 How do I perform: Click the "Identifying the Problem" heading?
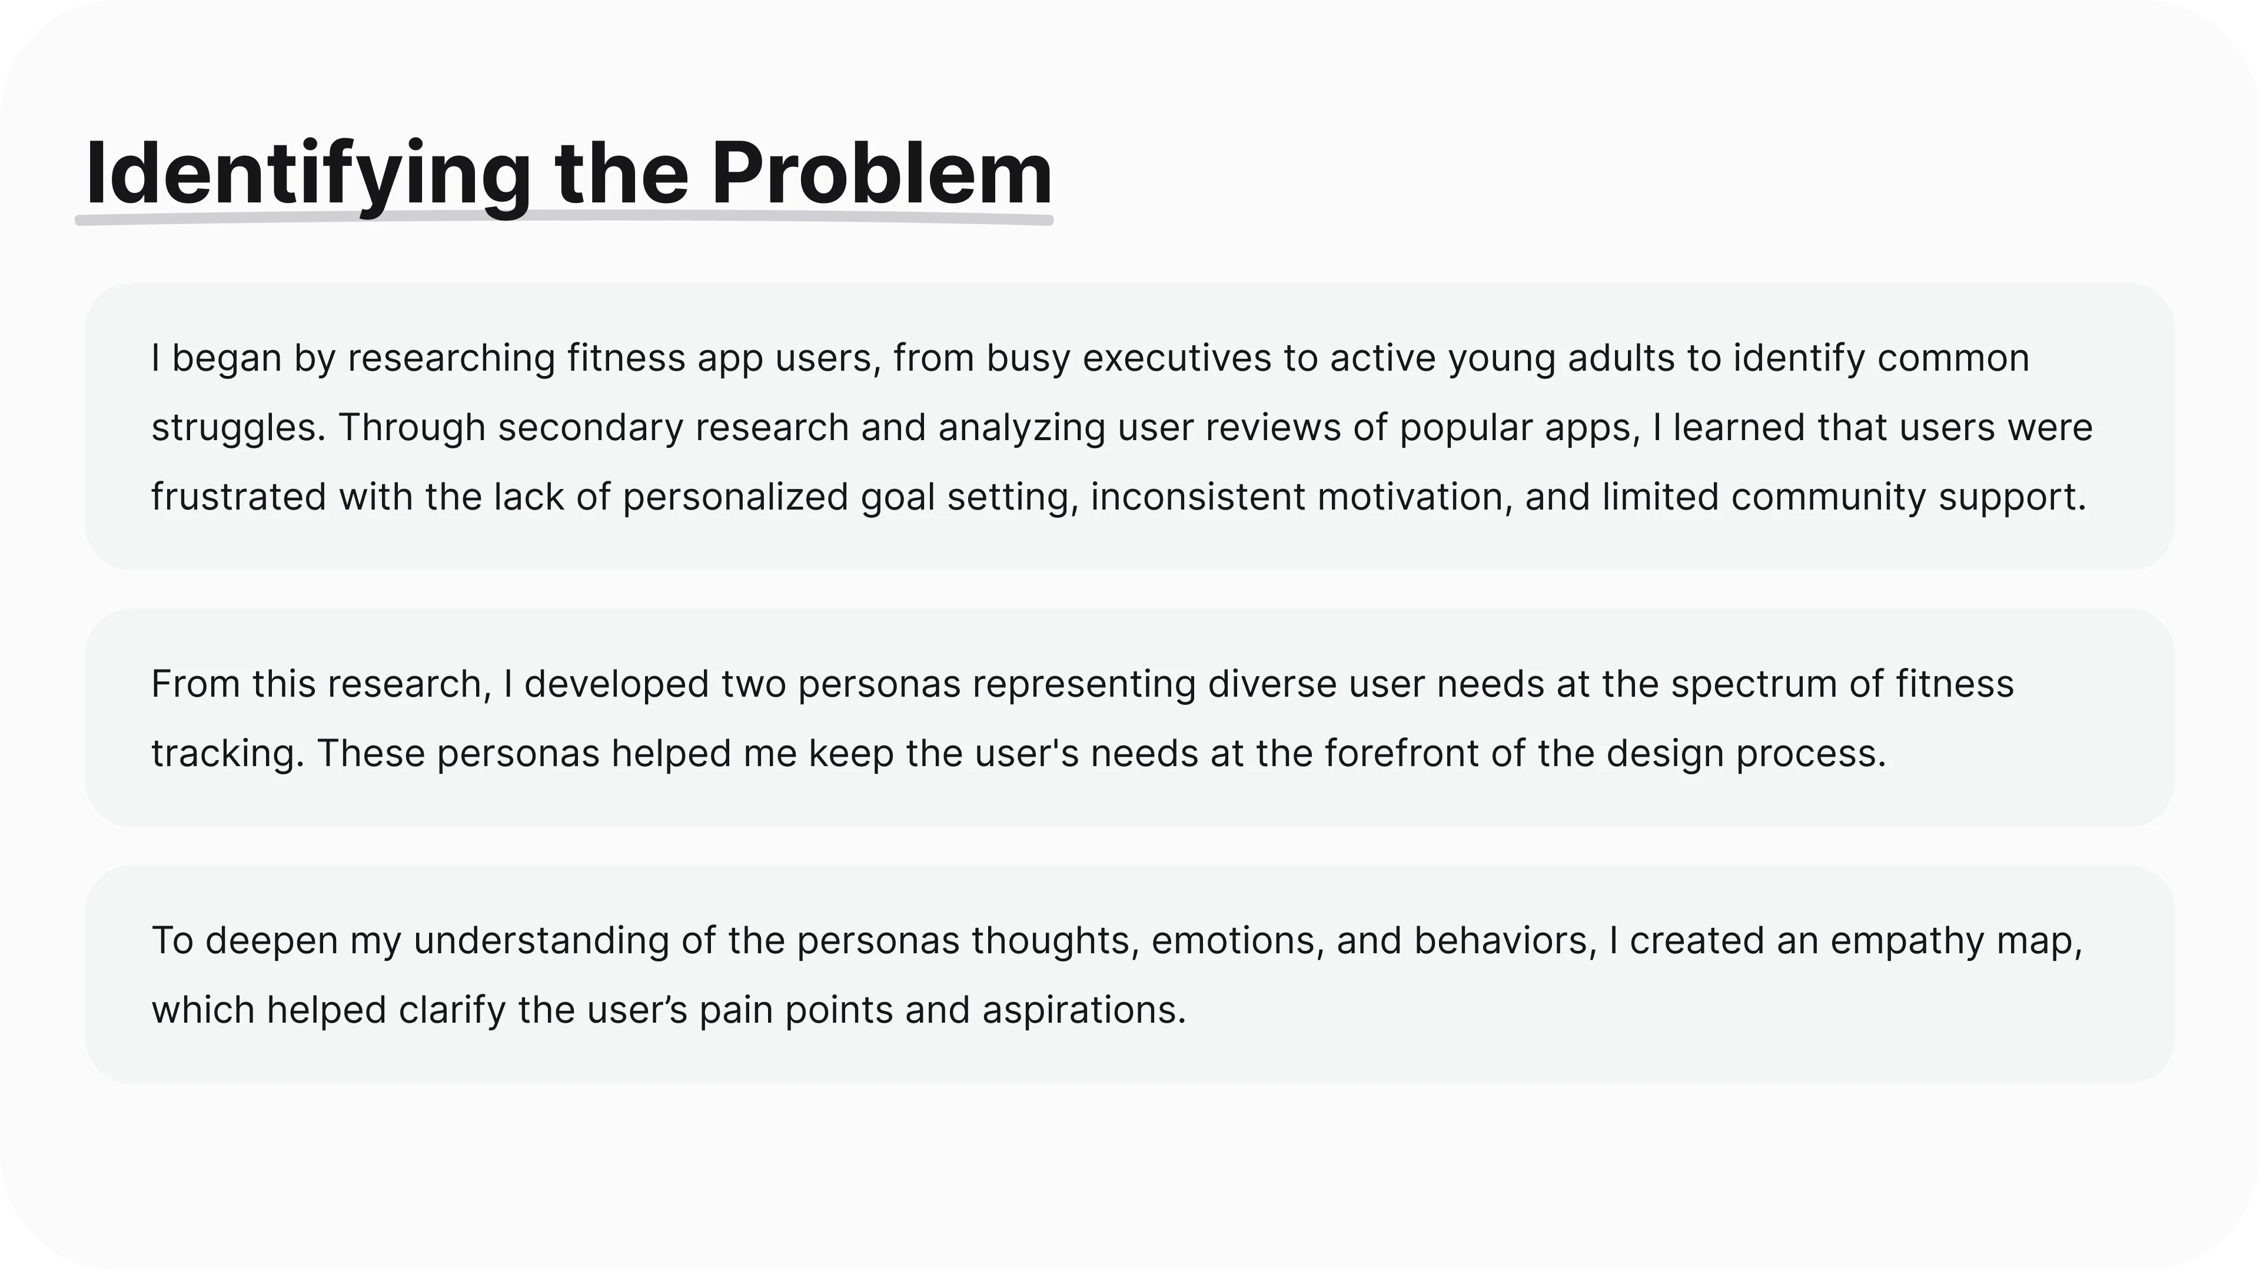point(569,174)
